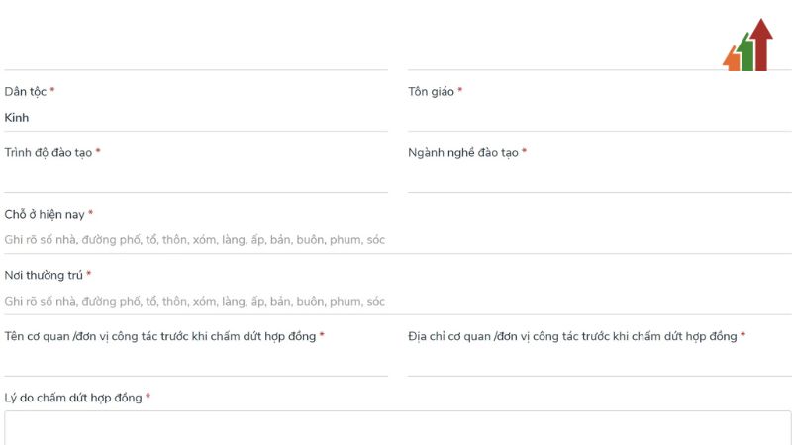Click the Dân tộc label text

pos(26,92)
